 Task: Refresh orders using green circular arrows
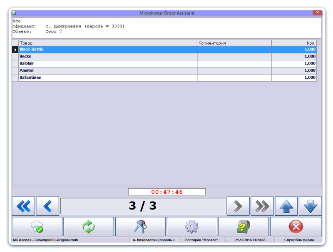point(88,227)
